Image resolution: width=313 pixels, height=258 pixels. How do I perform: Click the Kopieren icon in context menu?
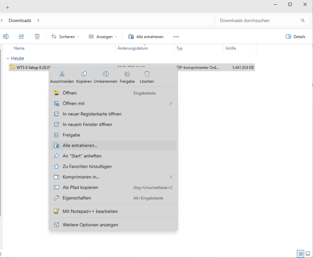tap(84, 74)
